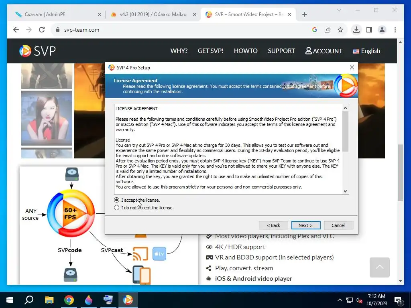Click the SVP logo on website
The image size is (411, 308).
click(37, 51)
